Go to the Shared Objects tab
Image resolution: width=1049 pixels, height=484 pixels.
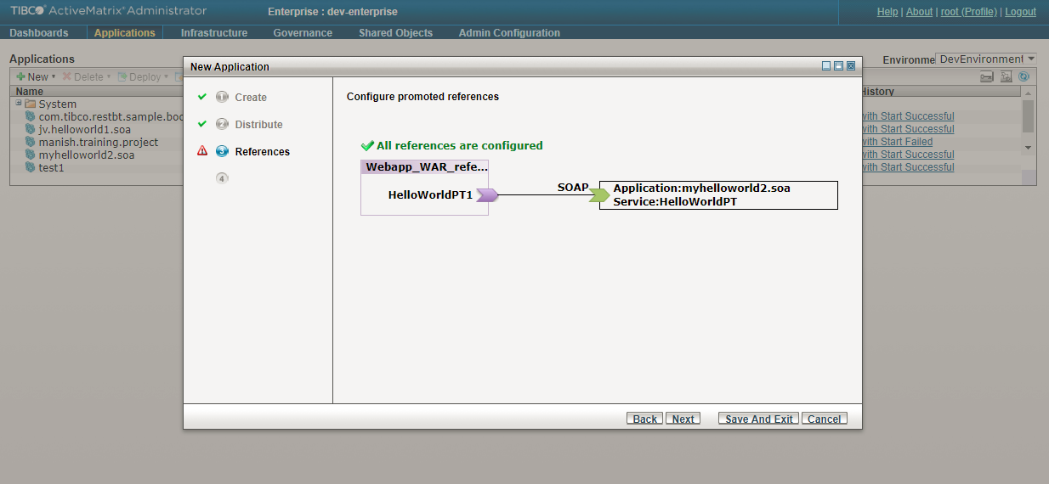(x=395, y=33)
